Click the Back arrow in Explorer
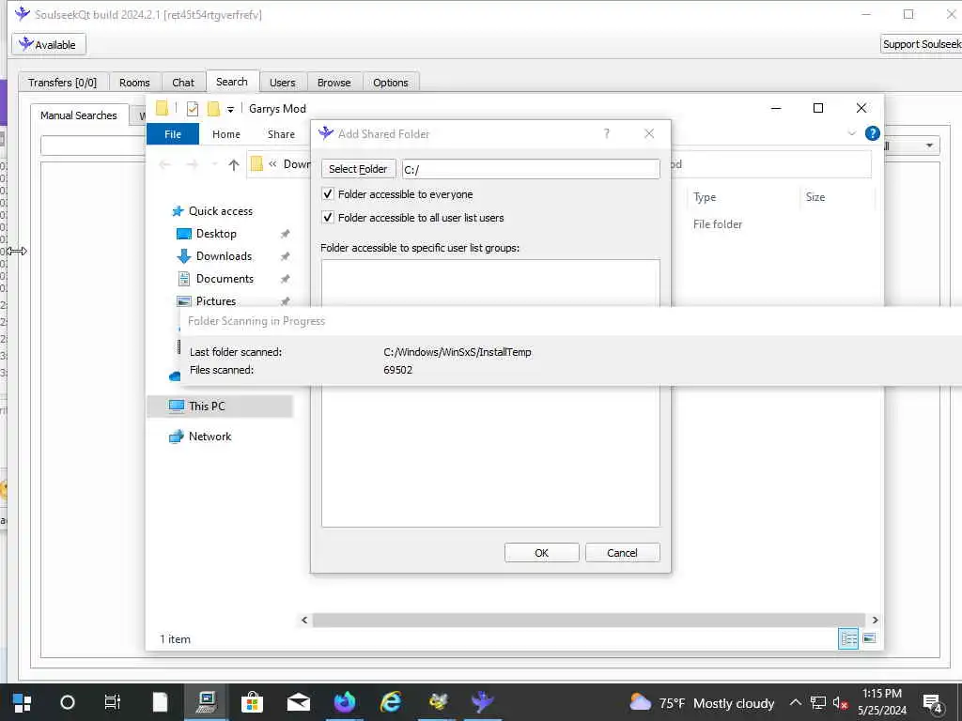This screenshot has height=721, width=962. [164, 164]
